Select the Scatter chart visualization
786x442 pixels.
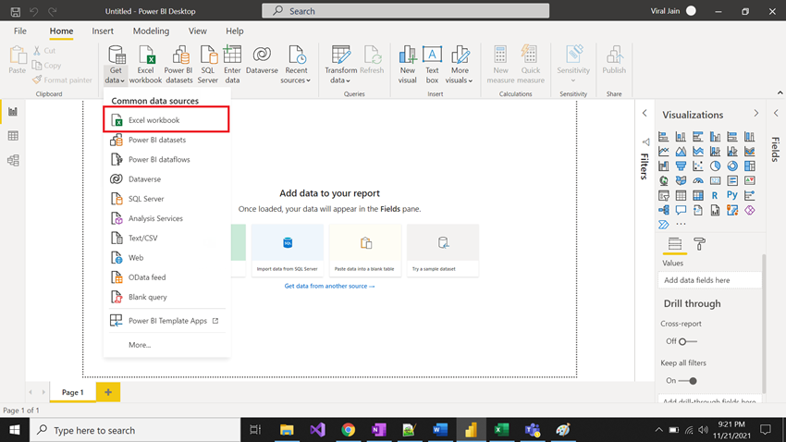click(x=698, y=166)
